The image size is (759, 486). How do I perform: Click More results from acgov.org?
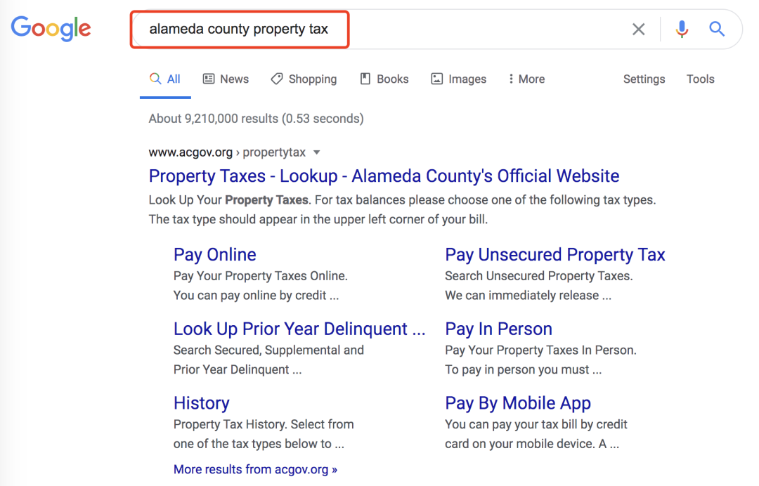tap(255, 469)
